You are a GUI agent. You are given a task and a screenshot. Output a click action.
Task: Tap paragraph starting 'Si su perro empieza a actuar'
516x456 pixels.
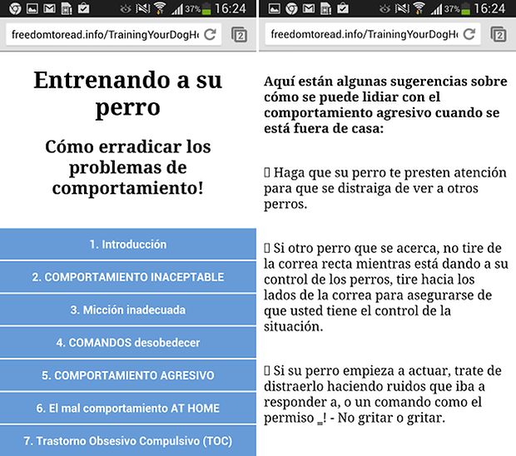click(383, 394)
